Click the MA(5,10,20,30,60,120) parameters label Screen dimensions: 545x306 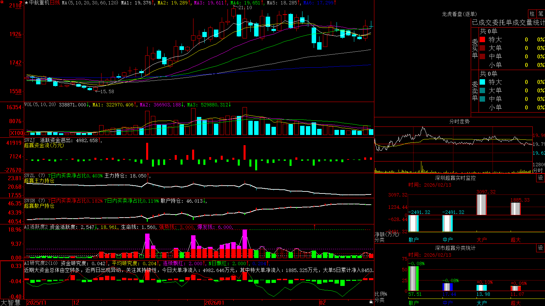[90, 3]
